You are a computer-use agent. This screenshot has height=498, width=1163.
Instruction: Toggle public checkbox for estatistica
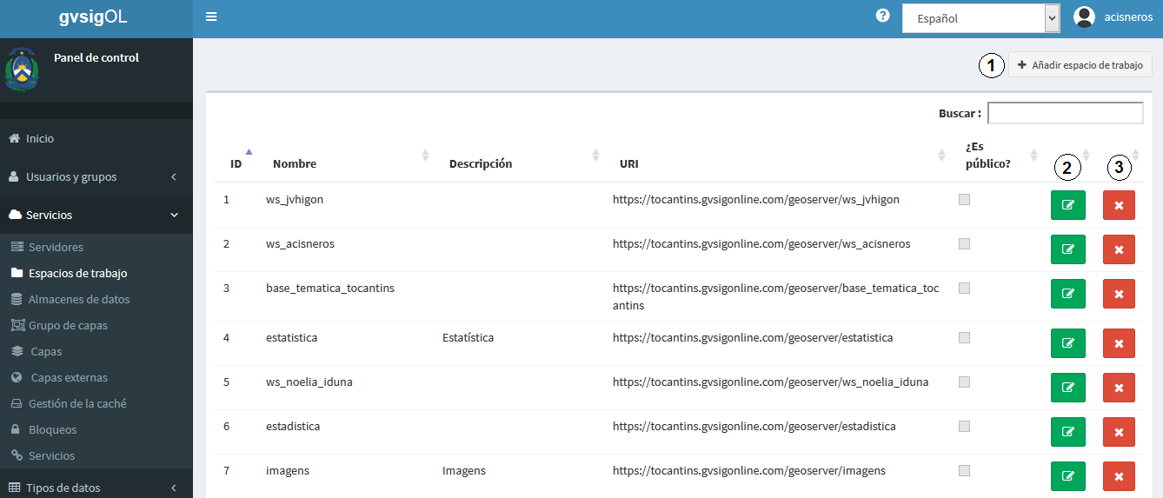(964, 337)
